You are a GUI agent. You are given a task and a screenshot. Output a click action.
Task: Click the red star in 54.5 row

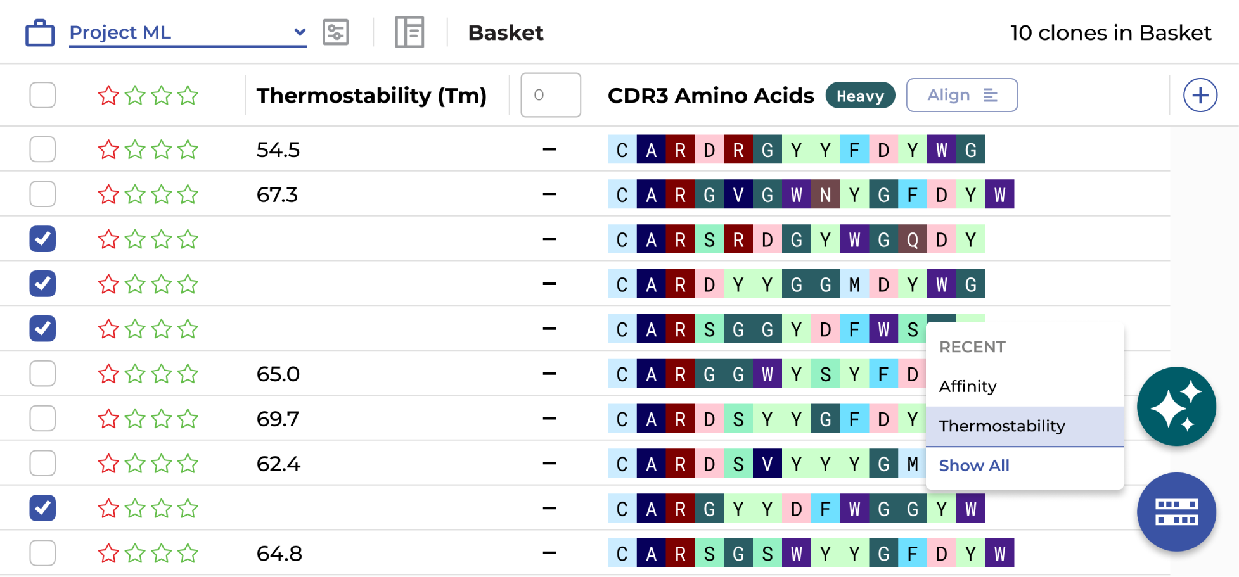pos(108,149)
